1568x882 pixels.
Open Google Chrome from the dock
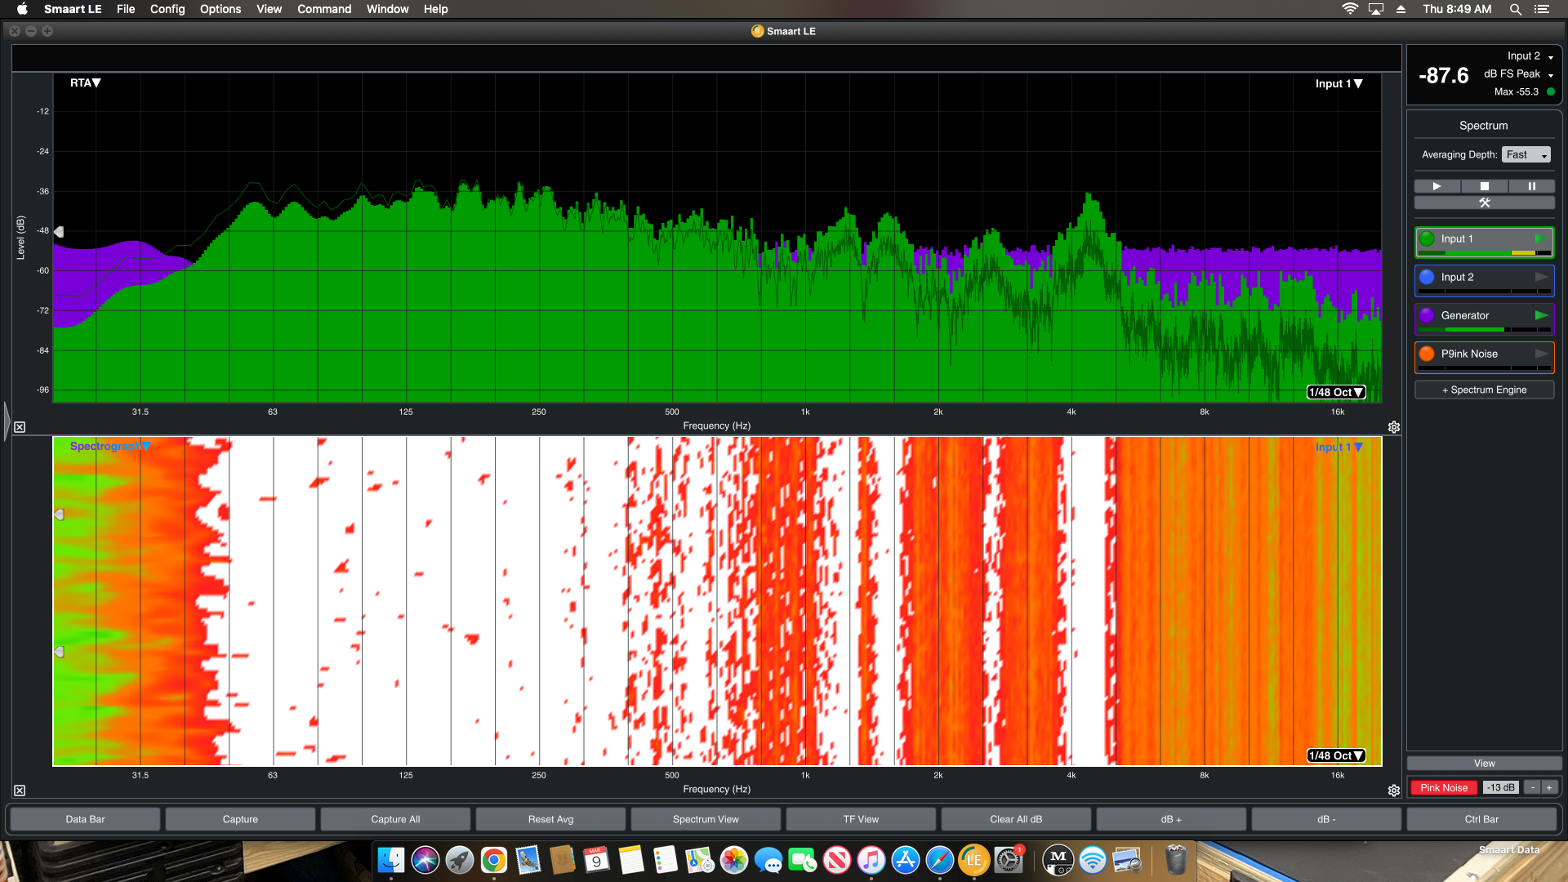tap(494, 860)
